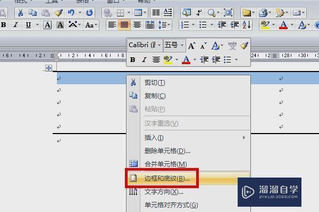Toggle the Character Shading (shaded A) button
The height and width of the screenshot is (212, 319).
pyautogui.click(x=60, y=25)
